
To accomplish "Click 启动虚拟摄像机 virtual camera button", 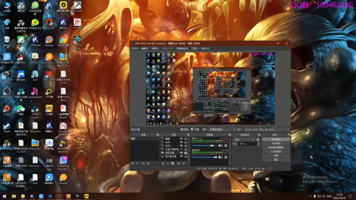I will click(276, 148).
